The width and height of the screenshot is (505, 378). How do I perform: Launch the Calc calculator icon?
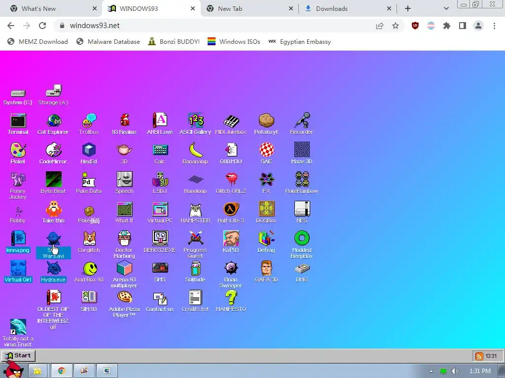(x=160, y=154)
